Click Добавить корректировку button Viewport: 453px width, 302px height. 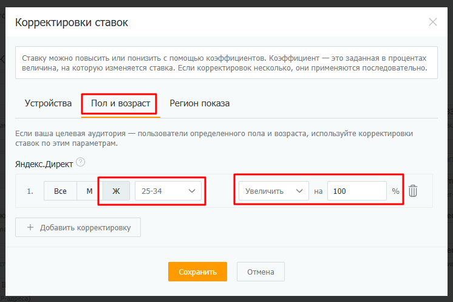tap(78, 227)
